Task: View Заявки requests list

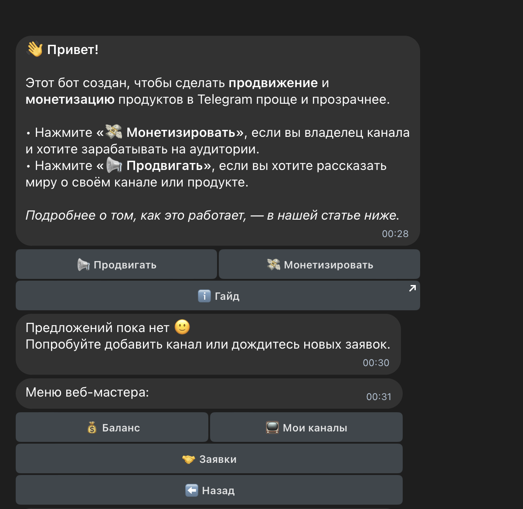Action: 209,459
